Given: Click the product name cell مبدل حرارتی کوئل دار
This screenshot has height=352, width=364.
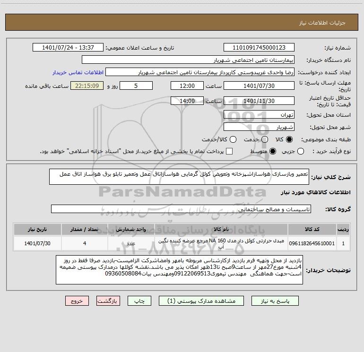Looking at the screenshot, I should pos(221,243).
